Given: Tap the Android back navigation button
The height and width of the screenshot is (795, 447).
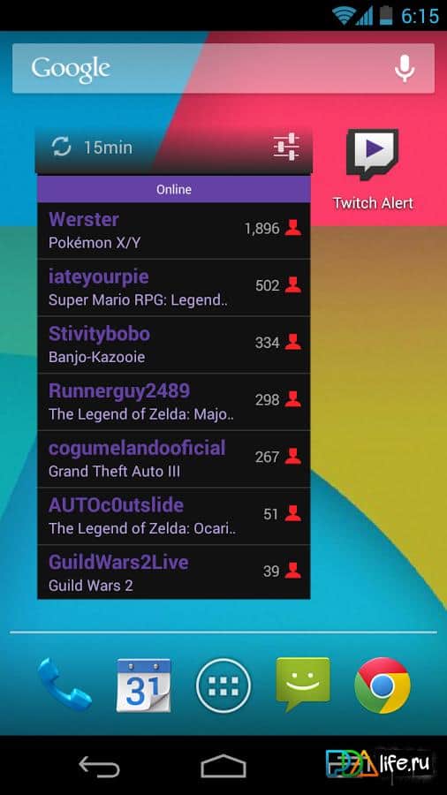Looking at the screenshot, I should (99, 766).
